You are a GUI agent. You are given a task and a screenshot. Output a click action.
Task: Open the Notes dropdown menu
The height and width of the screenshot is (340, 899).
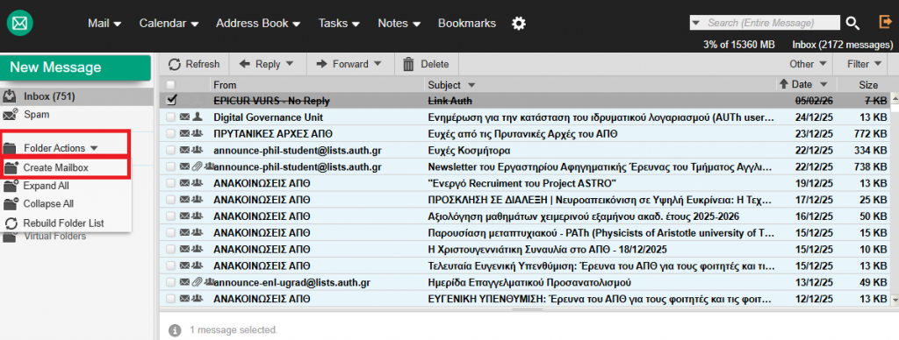click(399, 24)
